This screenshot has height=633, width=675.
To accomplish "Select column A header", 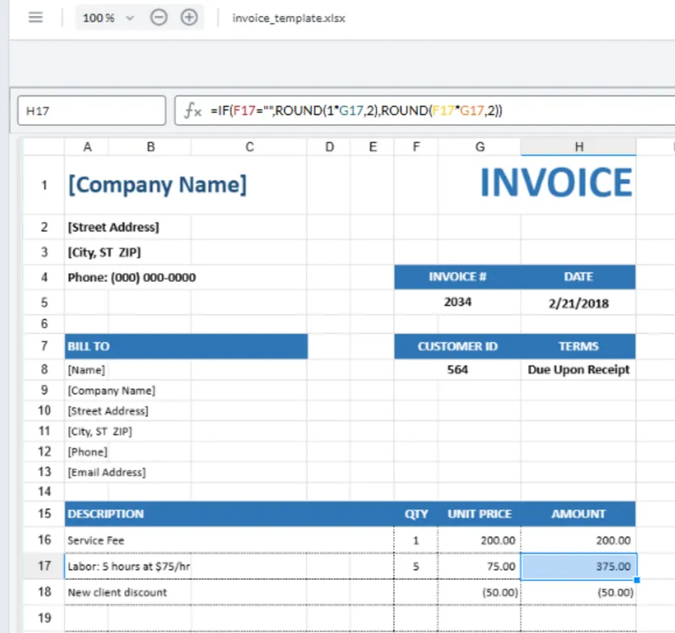I will [87, 147].
